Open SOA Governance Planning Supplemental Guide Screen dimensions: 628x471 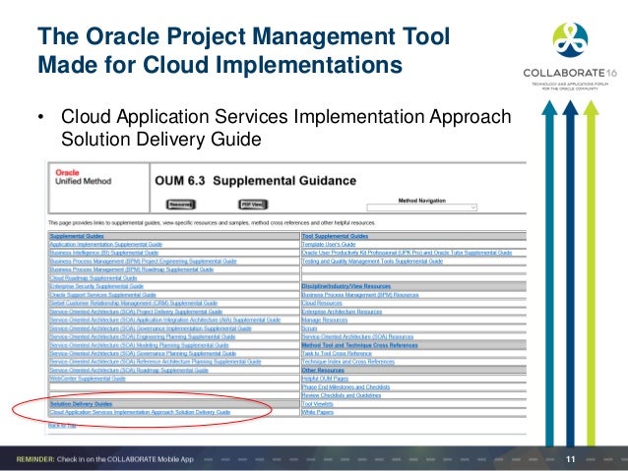pos(143,353)
